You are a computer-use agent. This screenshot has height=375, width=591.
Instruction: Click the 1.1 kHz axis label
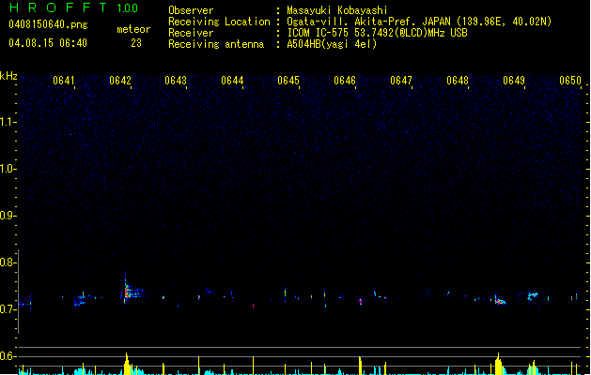pos(8,122)
